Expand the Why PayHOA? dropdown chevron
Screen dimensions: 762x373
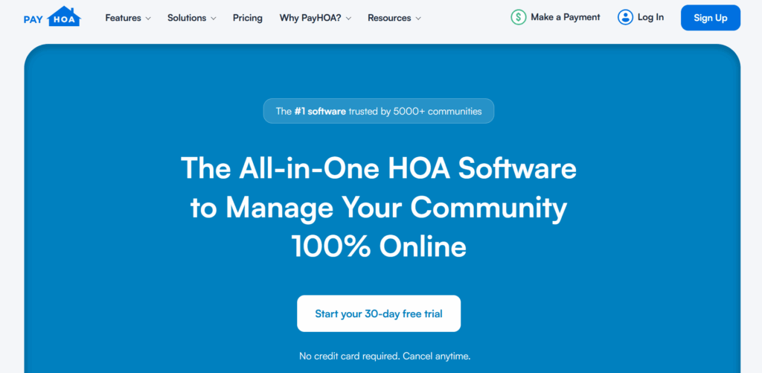[x=348, y=19]
